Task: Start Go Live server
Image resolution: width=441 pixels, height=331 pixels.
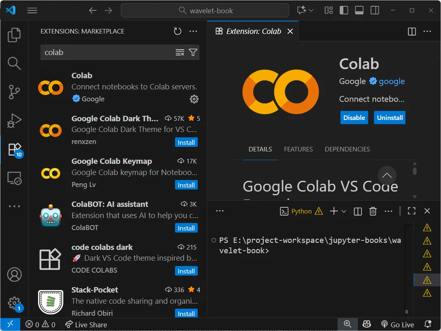Action: [398, 325]
